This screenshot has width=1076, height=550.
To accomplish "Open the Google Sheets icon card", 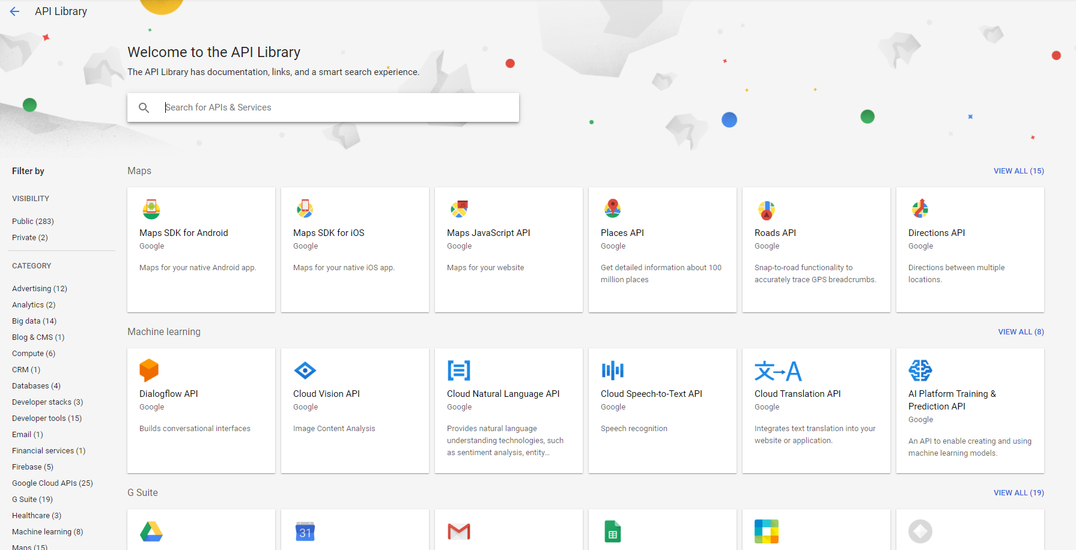I will 613,531.
